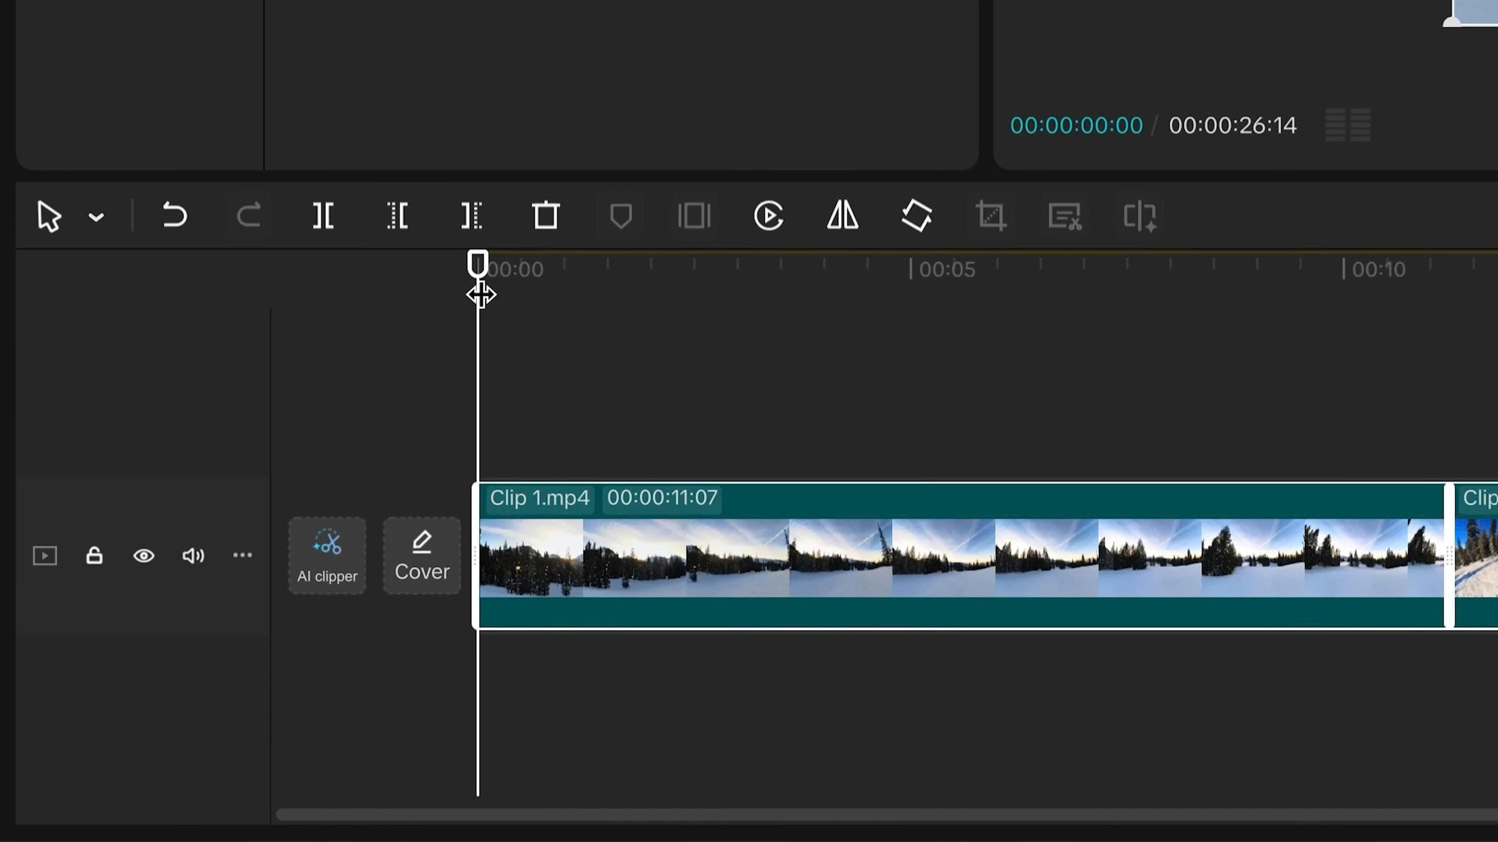The height and width of the screenshot is (842, 1498).
Task: Click the Cover edit button
Action: pyautogui.click(x=422, y=555)
